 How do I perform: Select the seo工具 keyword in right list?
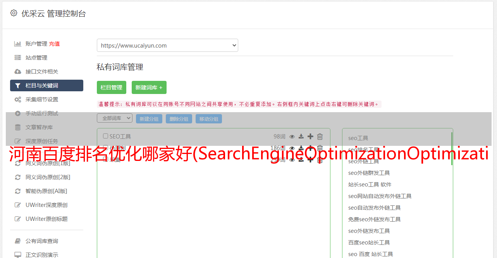click(358, 138)
